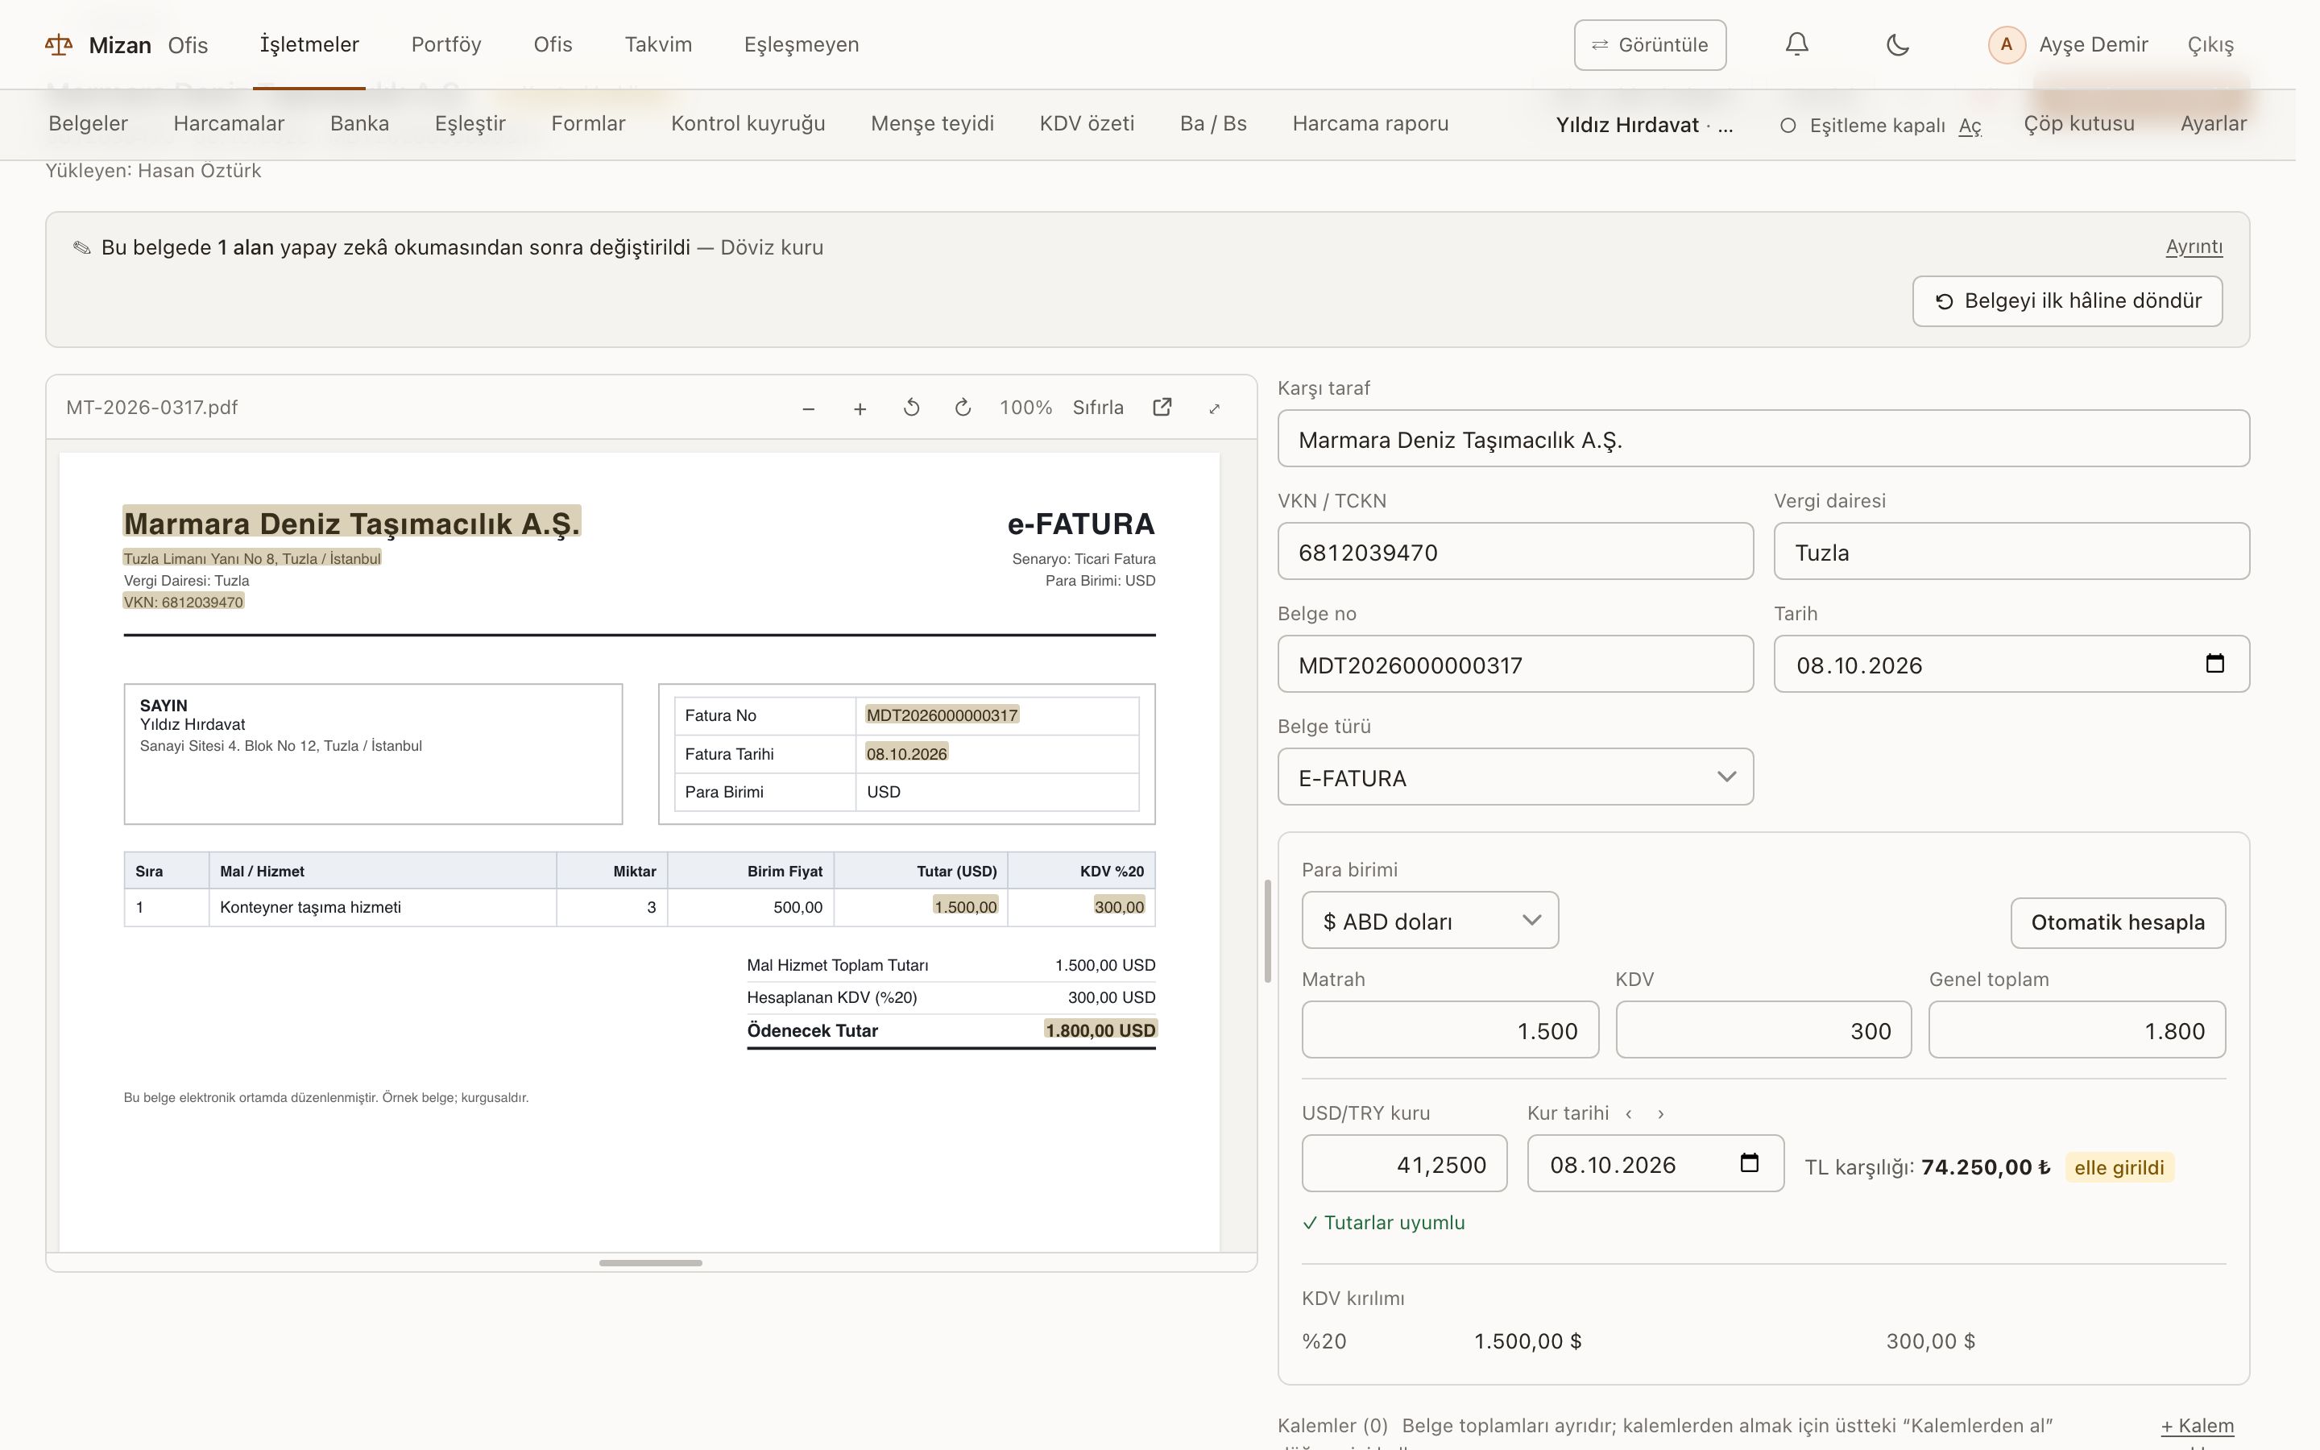Click the Mizan scales logo icon

59,45
